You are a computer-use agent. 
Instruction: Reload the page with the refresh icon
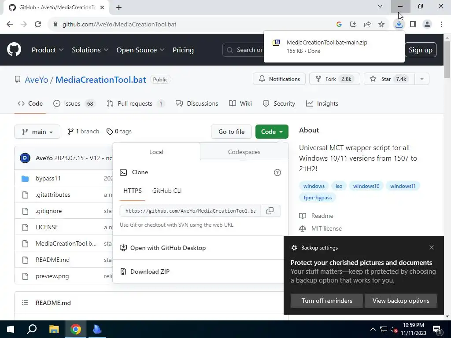[x=38, y=24]
